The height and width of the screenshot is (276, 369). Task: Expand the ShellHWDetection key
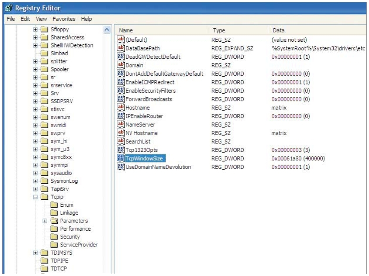35,45
